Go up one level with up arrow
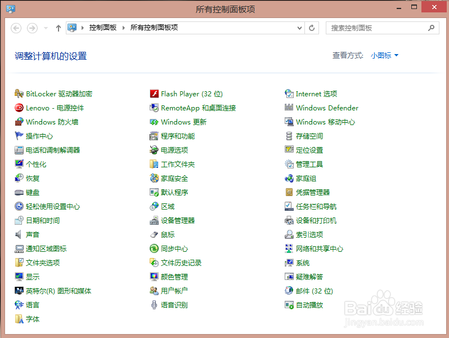 59,28
